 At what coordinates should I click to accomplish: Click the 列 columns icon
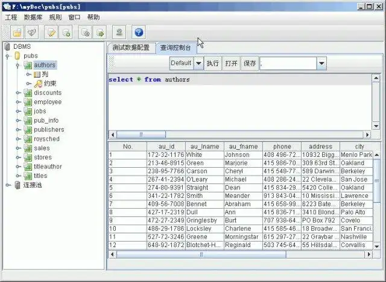tap(37, 75)
